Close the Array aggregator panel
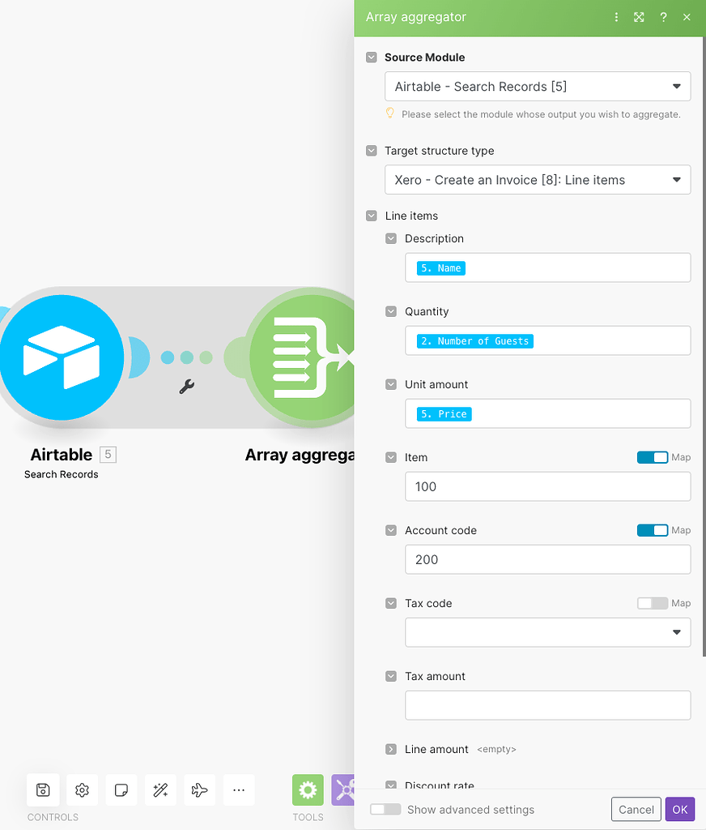This screenshot has height=830, width=706. (x=687, y=18)
